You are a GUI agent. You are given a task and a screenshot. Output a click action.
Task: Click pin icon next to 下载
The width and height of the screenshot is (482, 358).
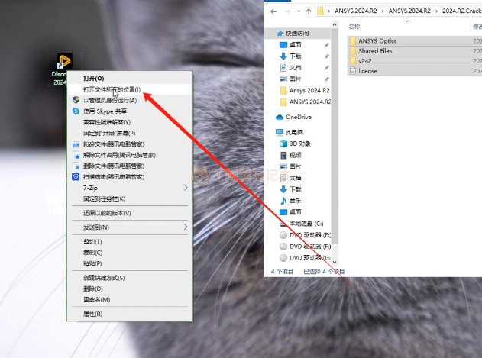[x=326, y=56]
